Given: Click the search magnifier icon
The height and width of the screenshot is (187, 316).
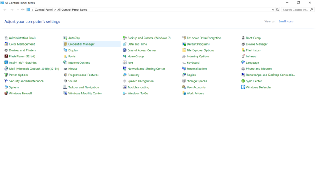Looking at the screenshot, I should 311,10.
